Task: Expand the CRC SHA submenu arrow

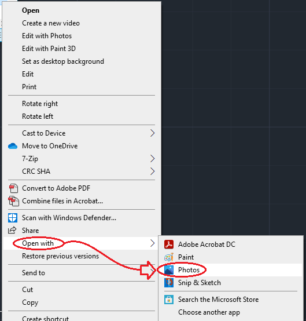Action: coord(152,172)
